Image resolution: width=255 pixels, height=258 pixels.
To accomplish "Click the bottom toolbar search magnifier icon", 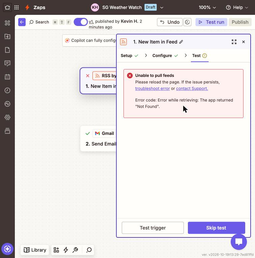I will (x=89, y=250).
